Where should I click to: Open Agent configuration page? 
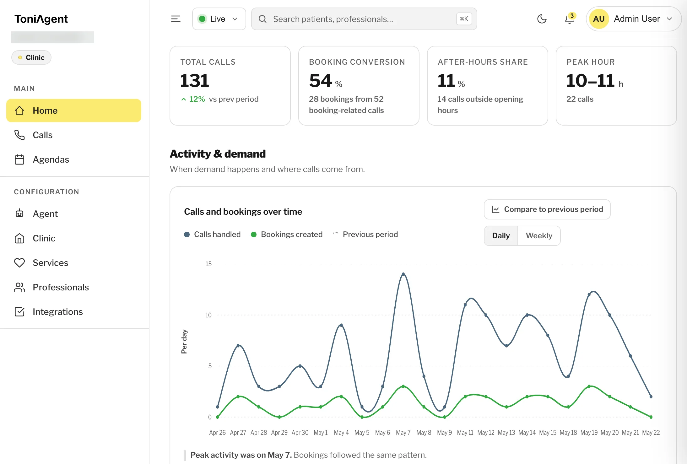pos(74,214)
